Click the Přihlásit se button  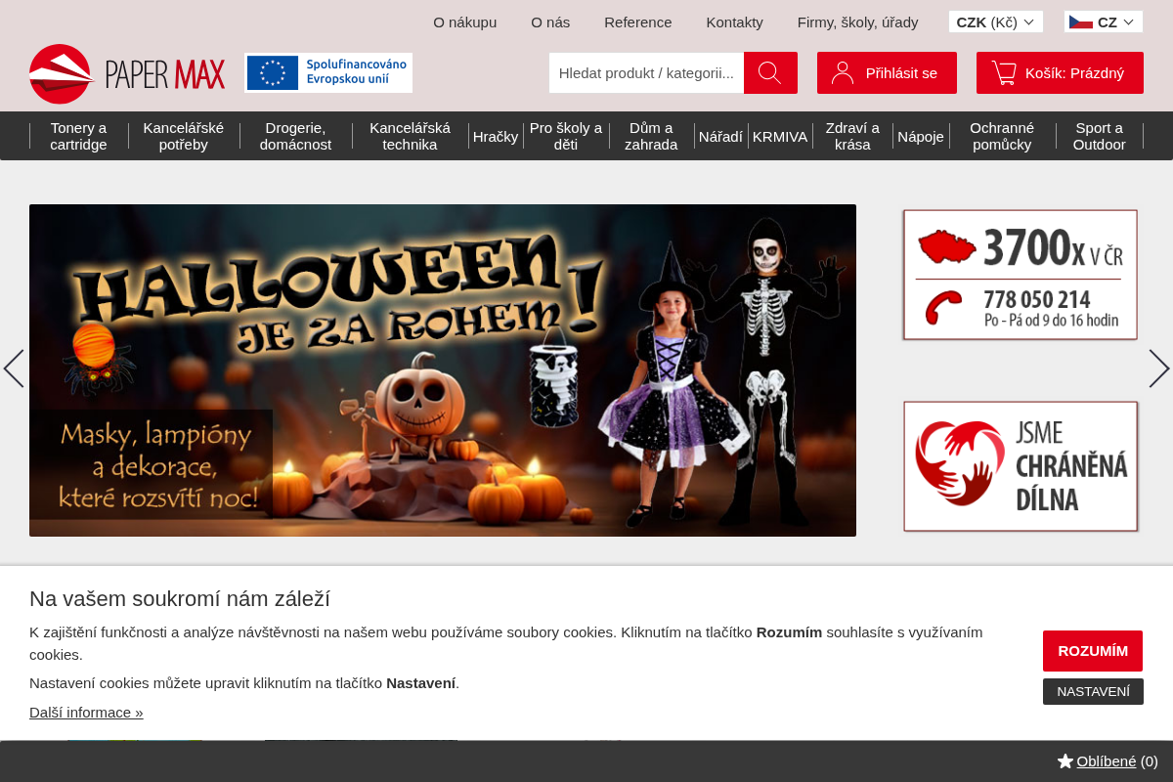point(887,72)
